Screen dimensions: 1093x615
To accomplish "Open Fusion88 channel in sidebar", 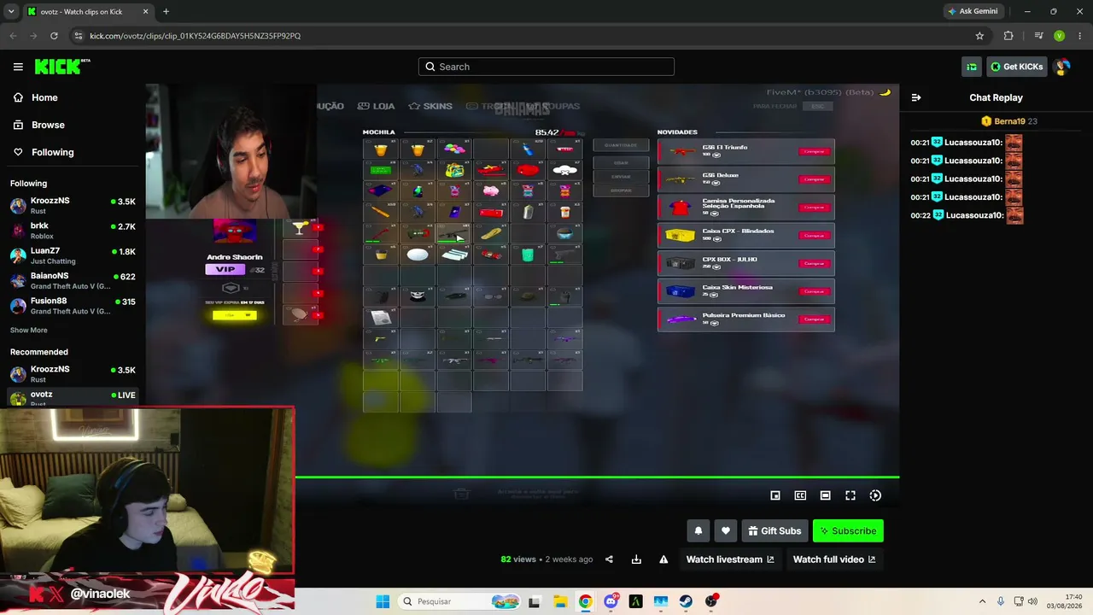I will [73, 306].
